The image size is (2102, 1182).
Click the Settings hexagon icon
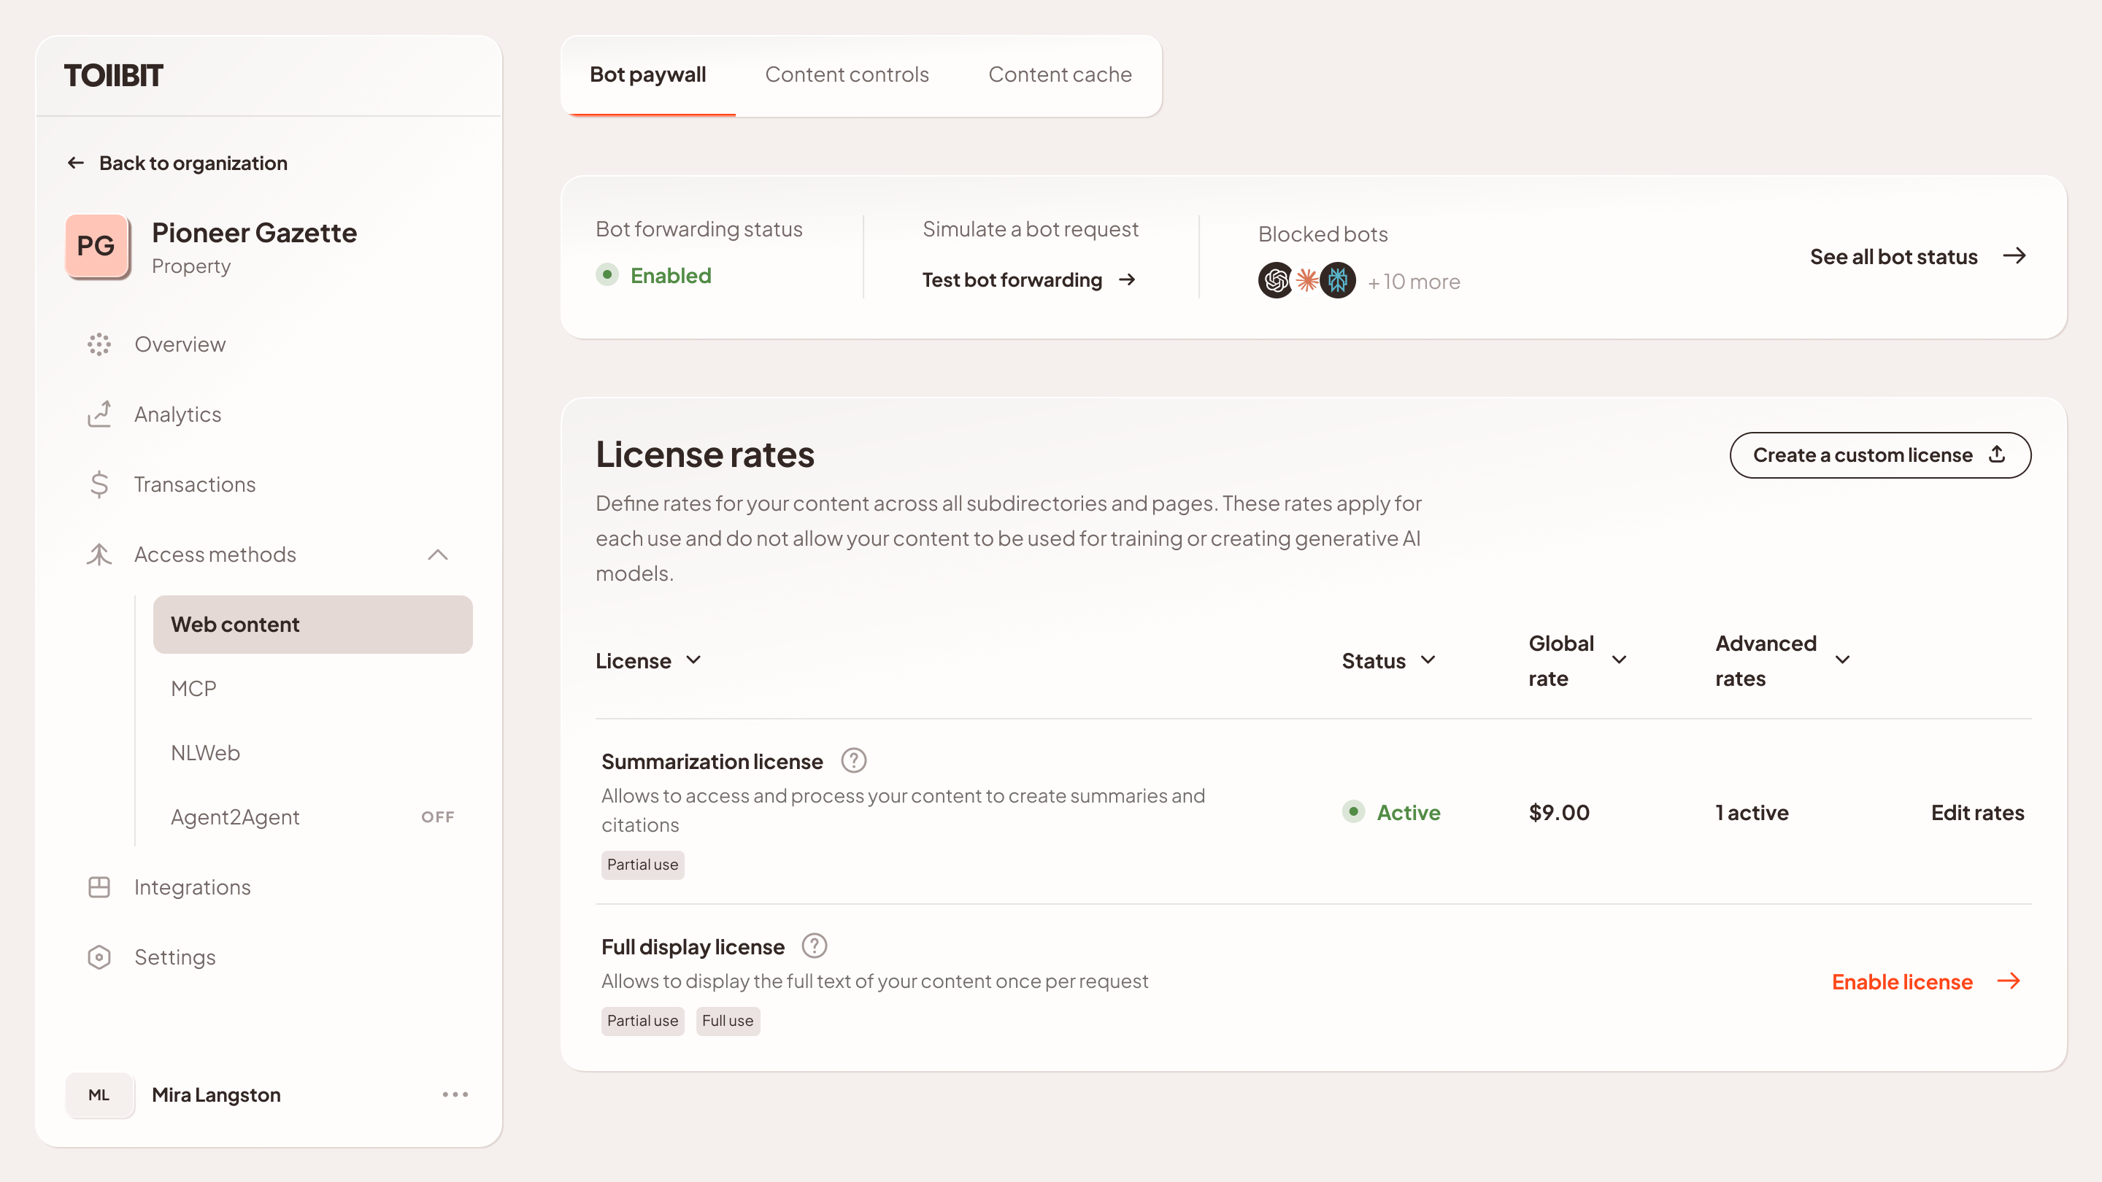[x=99, y=957]
